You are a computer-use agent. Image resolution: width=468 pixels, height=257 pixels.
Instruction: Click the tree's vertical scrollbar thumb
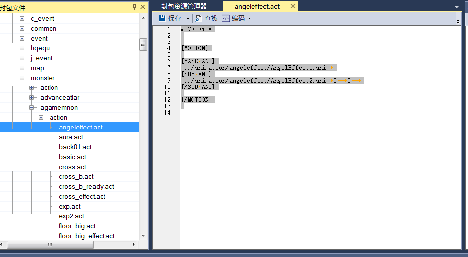tap(143, 44)
